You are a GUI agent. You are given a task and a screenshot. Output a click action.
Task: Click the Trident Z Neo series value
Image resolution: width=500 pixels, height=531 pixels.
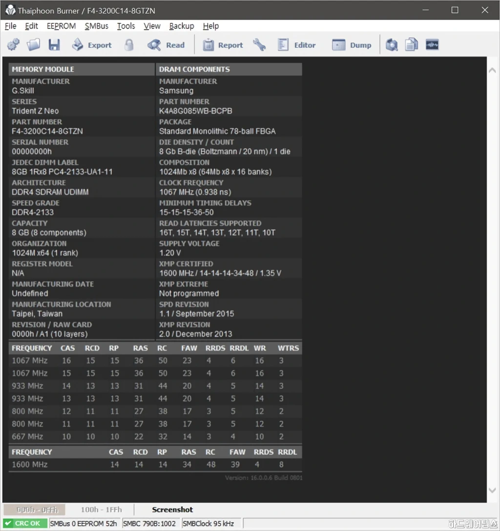pos(35,111)
